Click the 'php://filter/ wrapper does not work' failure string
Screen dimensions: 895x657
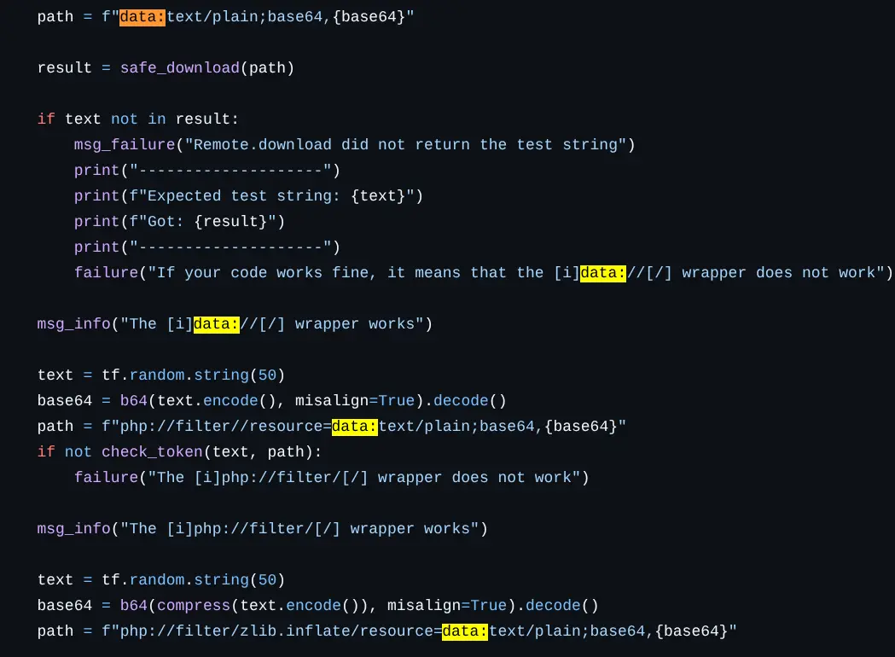368,477
